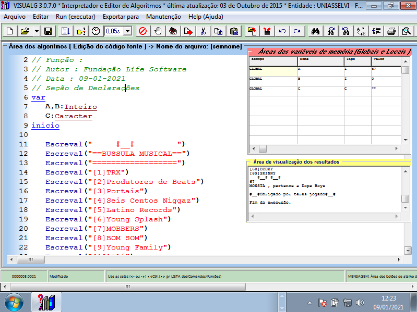Screen dimensions: 417x312
Task: Click the Escopo column header in variables table
Action: 273,61
